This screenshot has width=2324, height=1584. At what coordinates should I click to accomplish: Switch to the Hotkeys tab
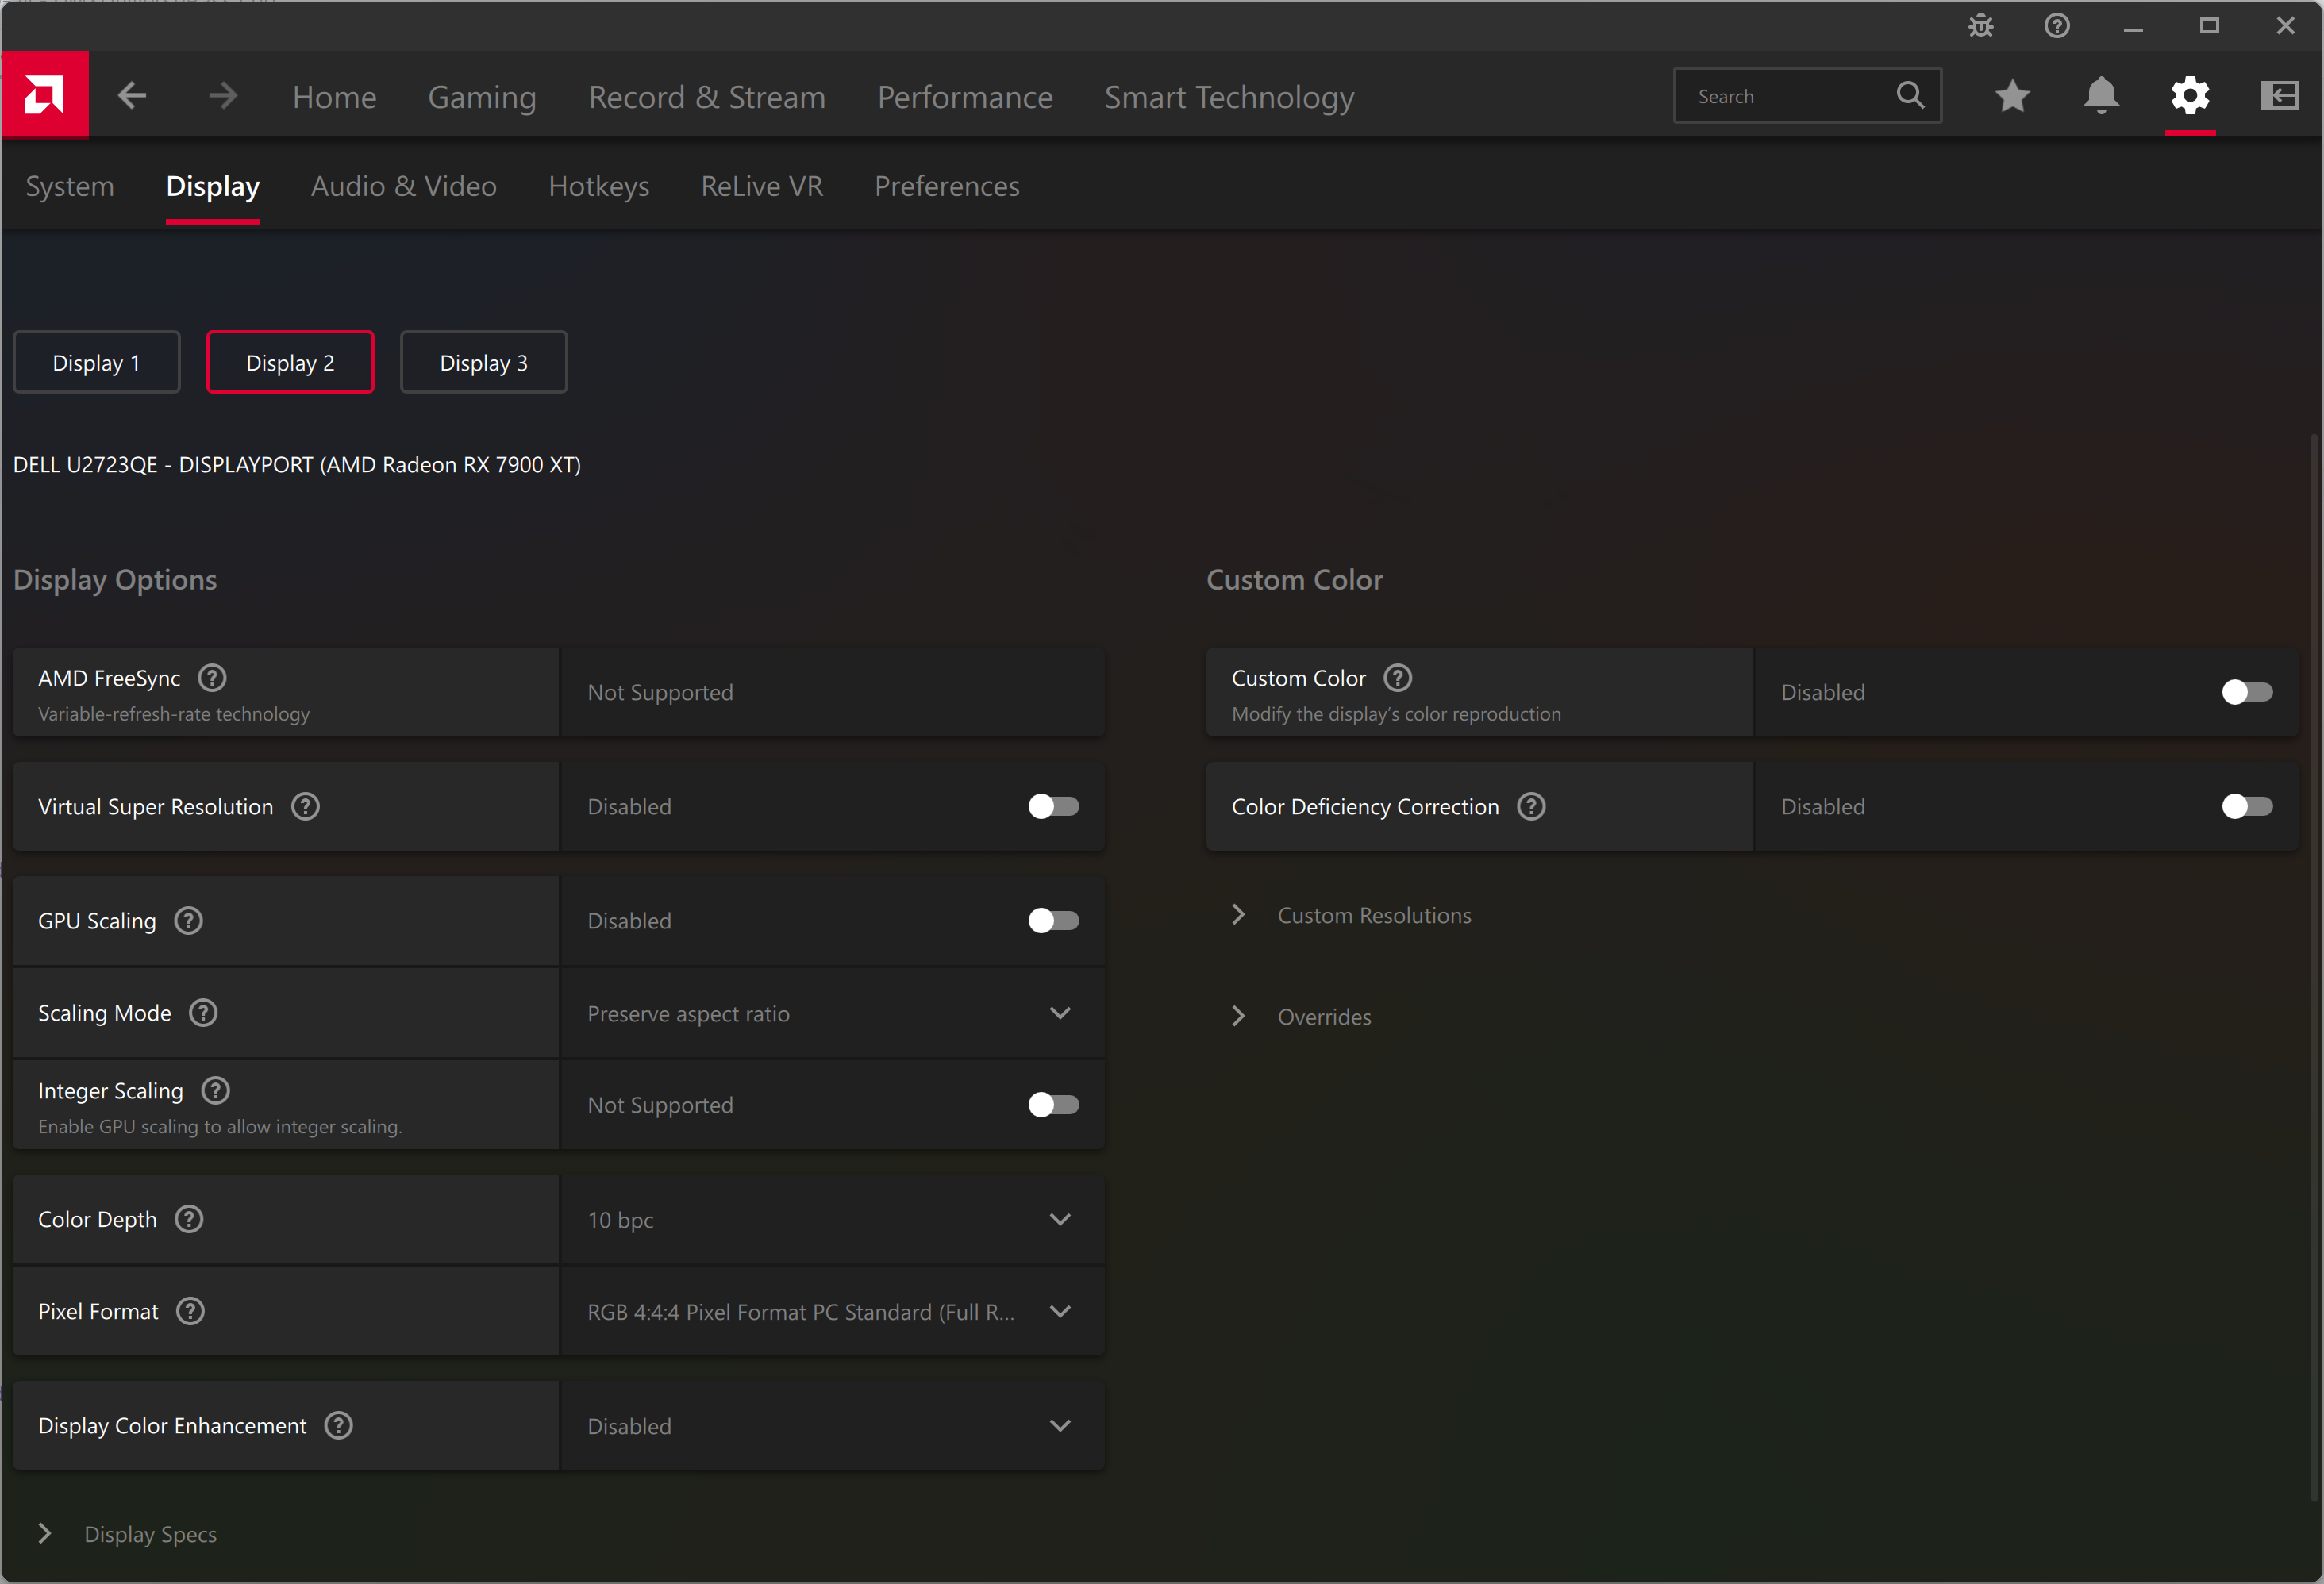[598, 186]
